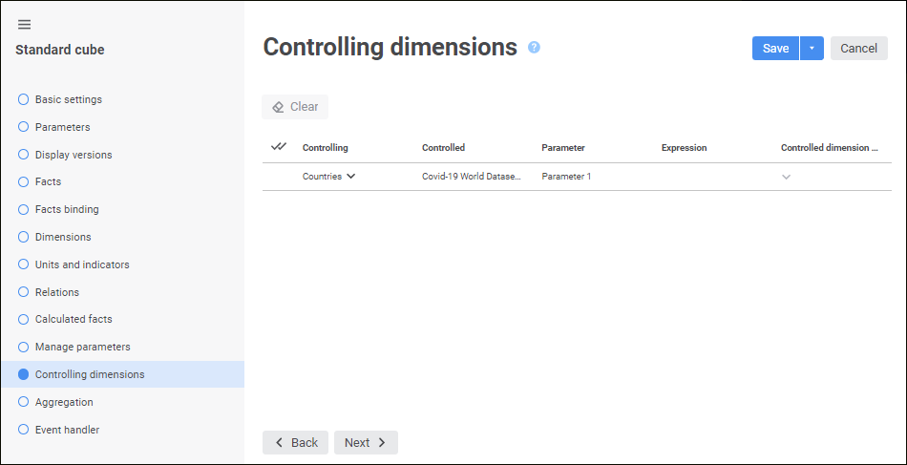907x465 pixels.
Task: Open the Event handler section
Action: point(67,430)
